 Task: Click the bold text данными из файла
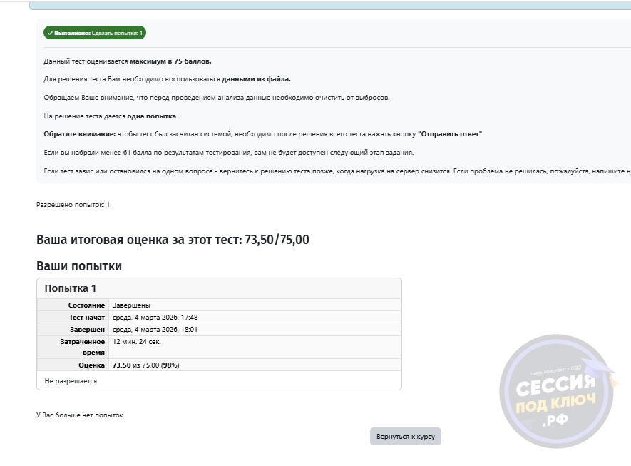tap(256, 79)
